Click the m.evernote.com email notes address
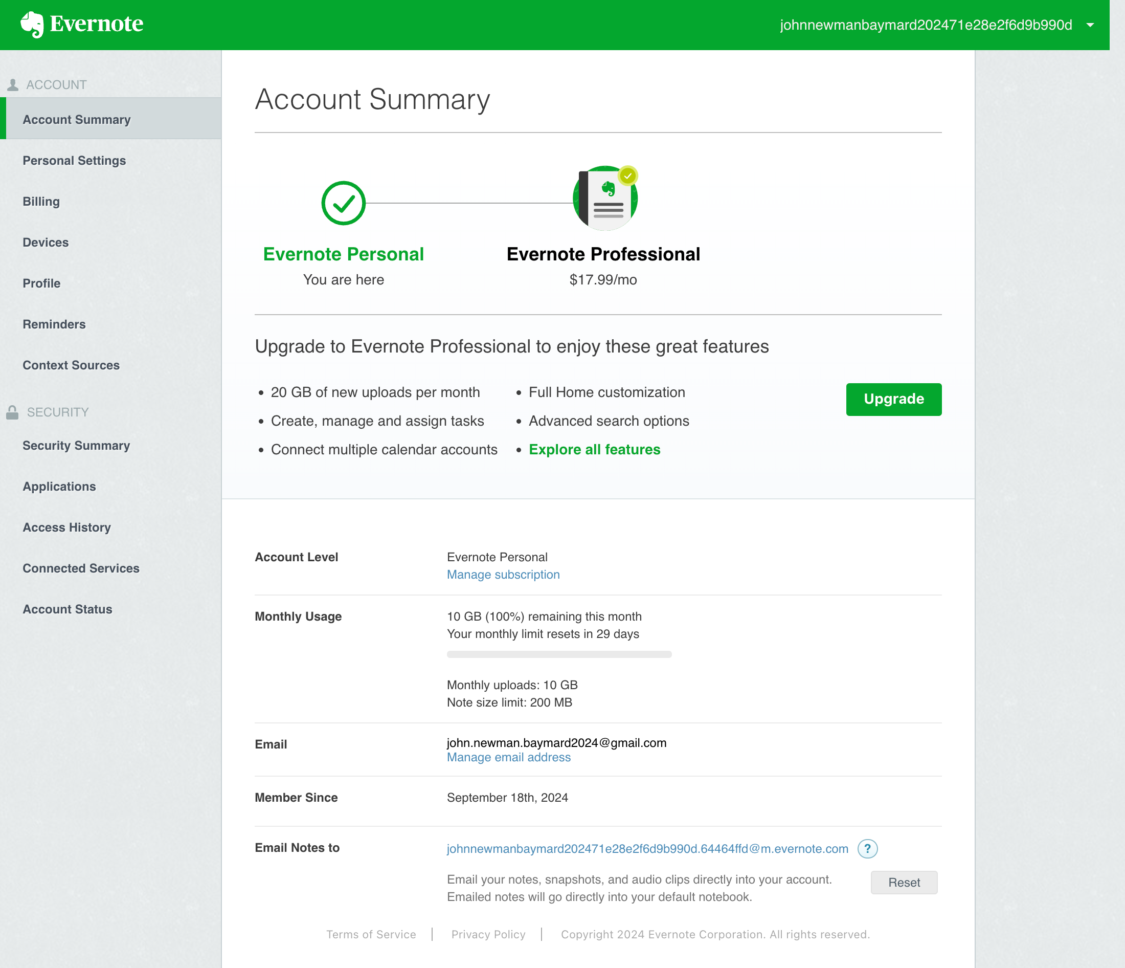This screenshot has width=1125, height=968. (647, 848)
